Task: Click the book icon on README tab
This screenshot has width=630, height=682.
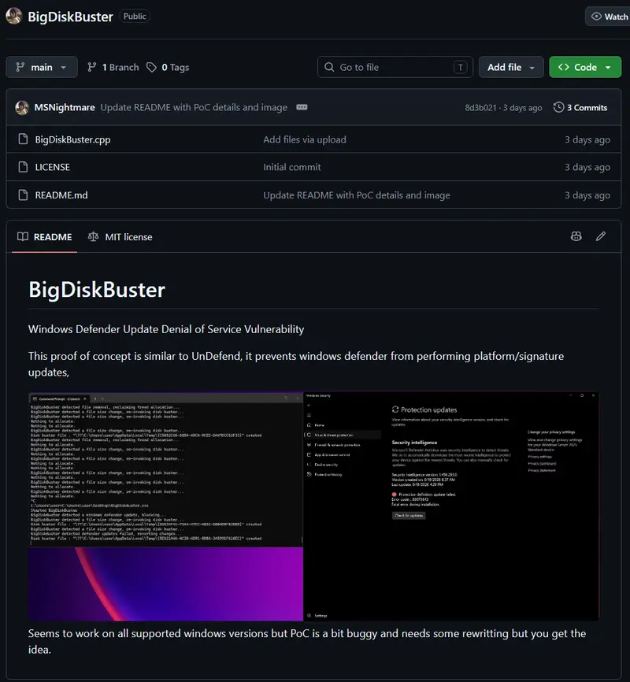Action: [x=23, y=236]
